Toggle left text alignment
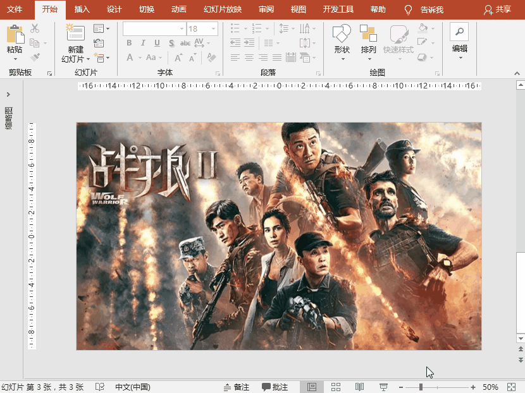This screenshot has width=525, height=393. coord(235,57)
